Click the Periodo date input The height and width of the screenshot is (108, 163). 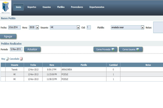[x=16, y=49]
